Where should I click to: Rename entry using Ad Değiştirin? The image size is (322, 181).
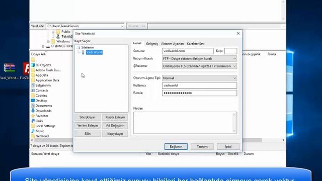tap(115, 125)
